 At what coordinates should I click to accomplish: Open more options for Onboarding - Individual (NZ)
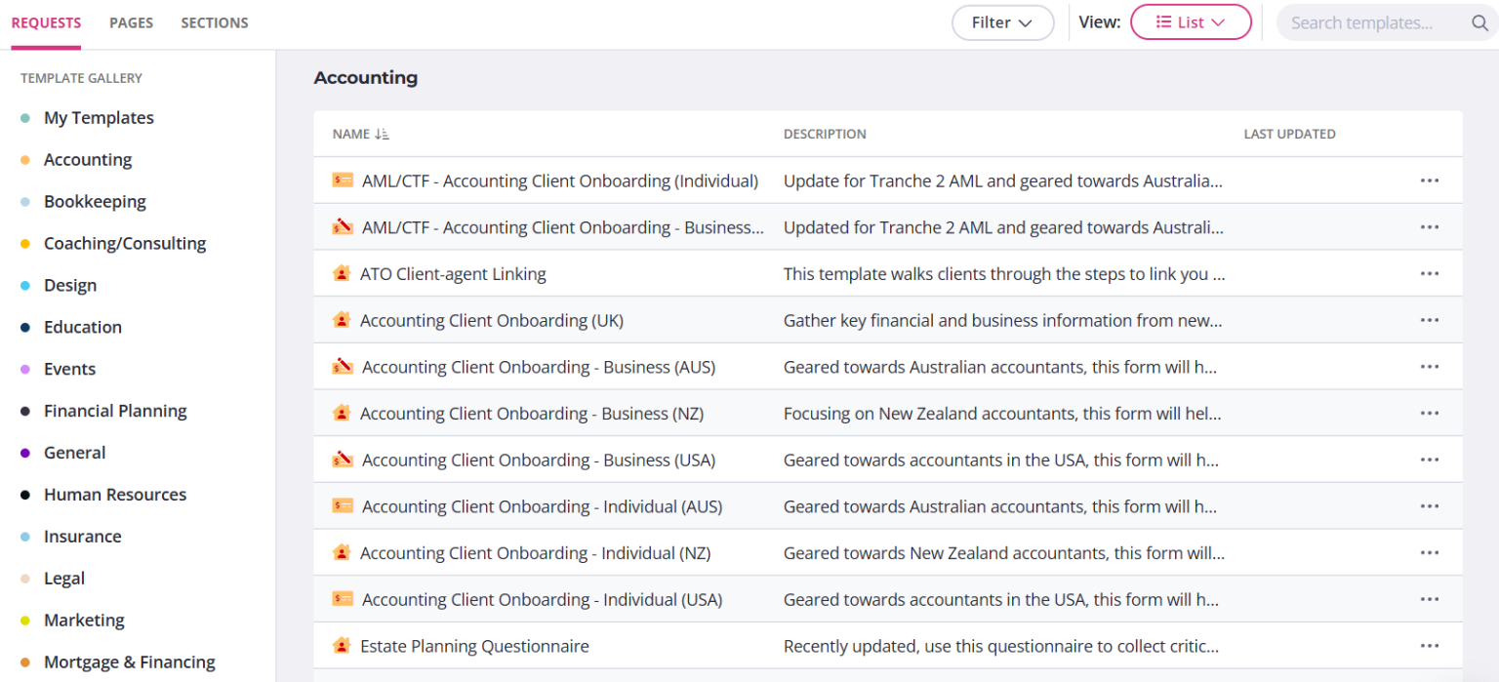[1430, 553]
